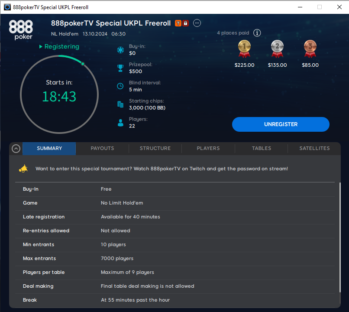
Task: Click the $85.00 third prize amount
Action: [x=310, y=65]
